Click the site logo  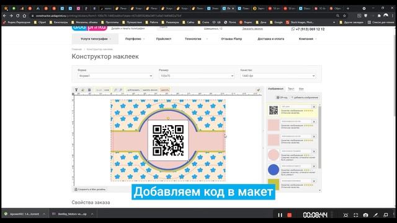tap(89, 28)
